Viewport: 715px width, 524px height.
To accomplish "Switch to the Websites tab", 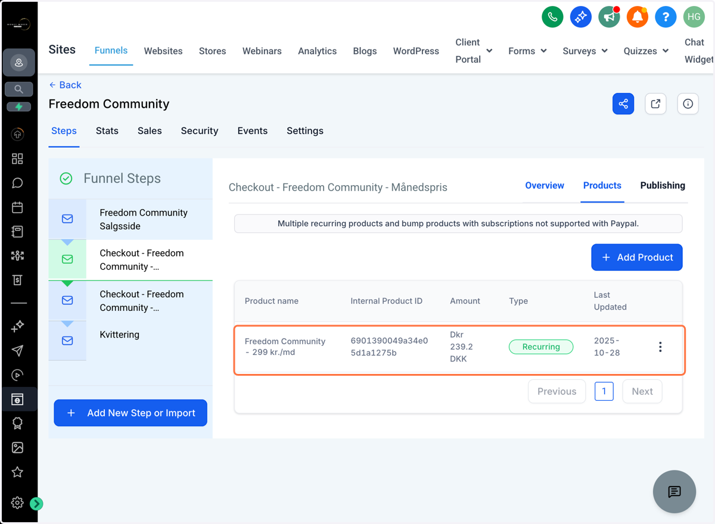I will pyautogui.click(x=163, y=51).
